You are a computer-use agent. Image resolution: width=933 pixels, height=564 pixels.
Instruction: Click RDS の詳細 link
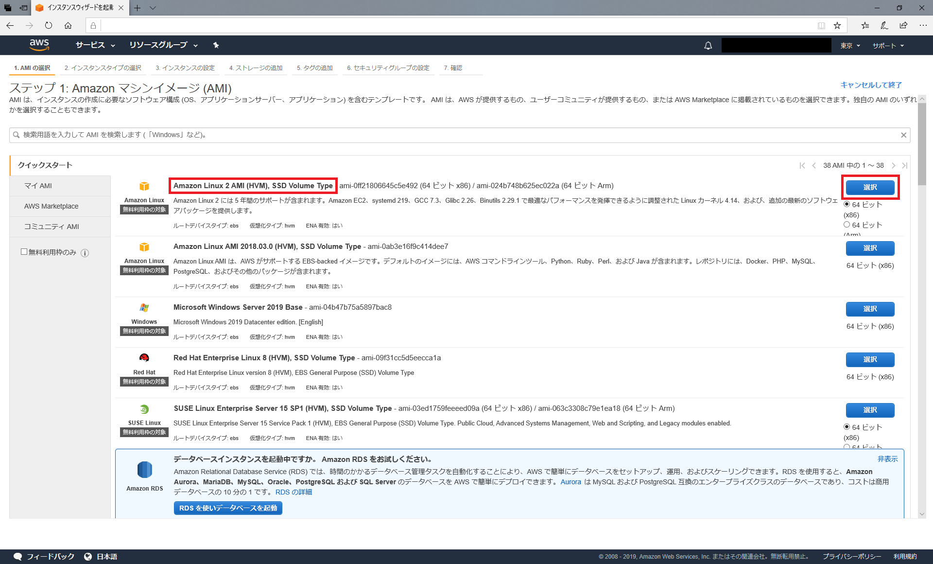coord(294,492)
